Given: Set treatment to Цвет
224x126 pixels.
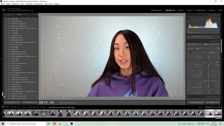Looking at the screenshot, I should tap(206, 44).
